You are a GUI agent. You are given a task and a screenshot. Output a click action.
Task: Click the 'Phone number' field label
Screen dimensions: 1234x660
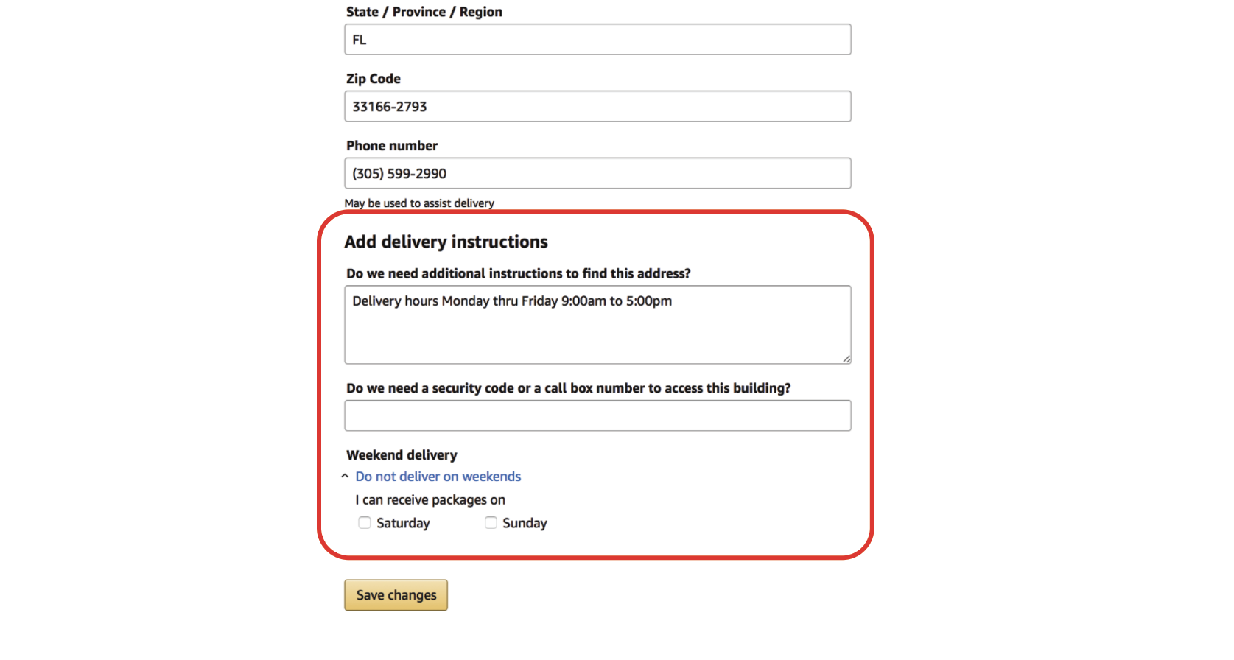pyautogui.click(x=392, y=146)
